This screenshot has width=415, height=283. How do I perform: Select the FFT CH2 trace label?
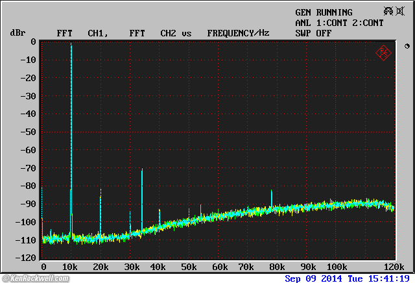click(153, 32)
